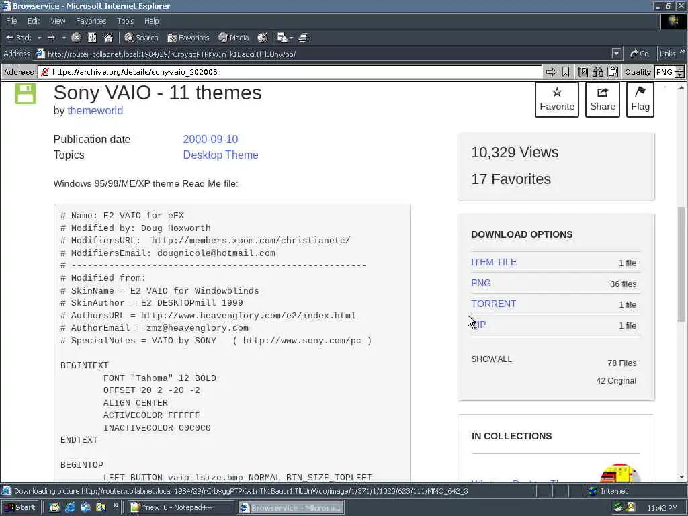The image size is (688, 516).
Task: Click the page scrollbar up arrow
Action: [681, 88]
